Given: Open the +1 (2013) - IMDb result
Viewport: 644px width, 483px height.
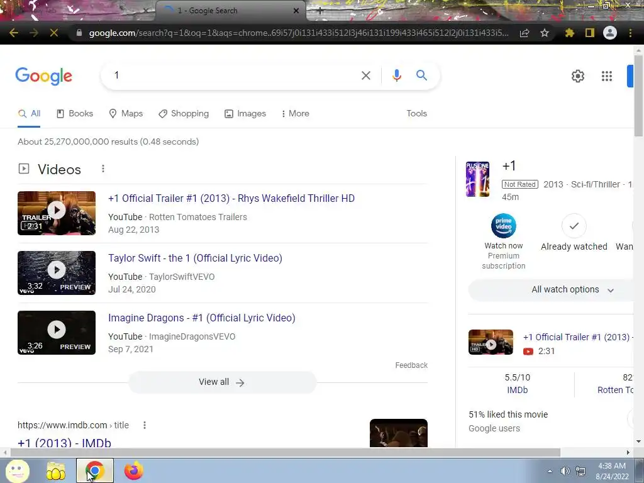Looking at the screenshot, I should (x=65, y=442).
